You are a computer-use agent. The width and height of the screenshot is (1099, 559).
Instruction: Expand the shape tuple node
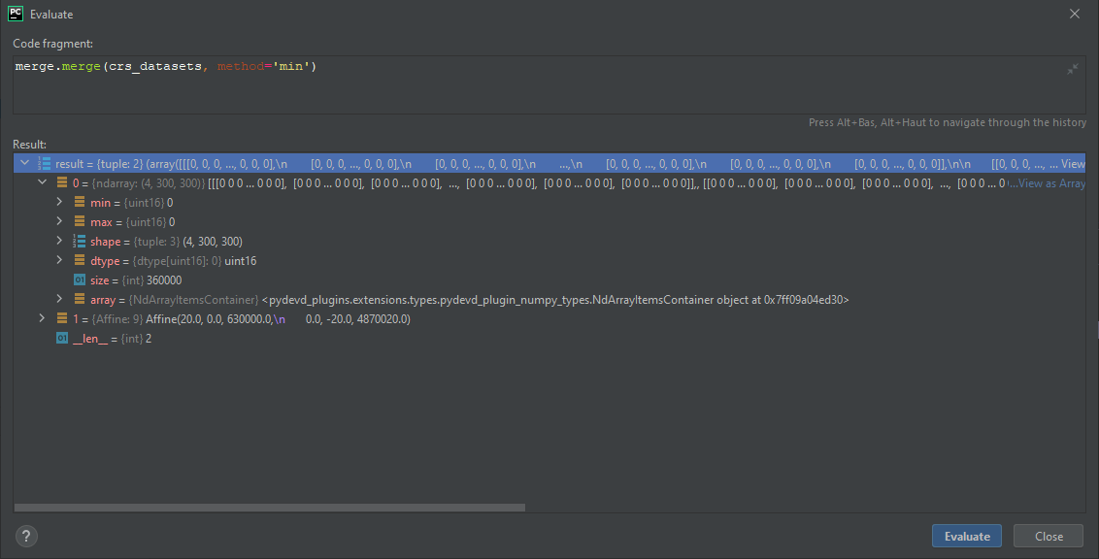tap(58, 241)
